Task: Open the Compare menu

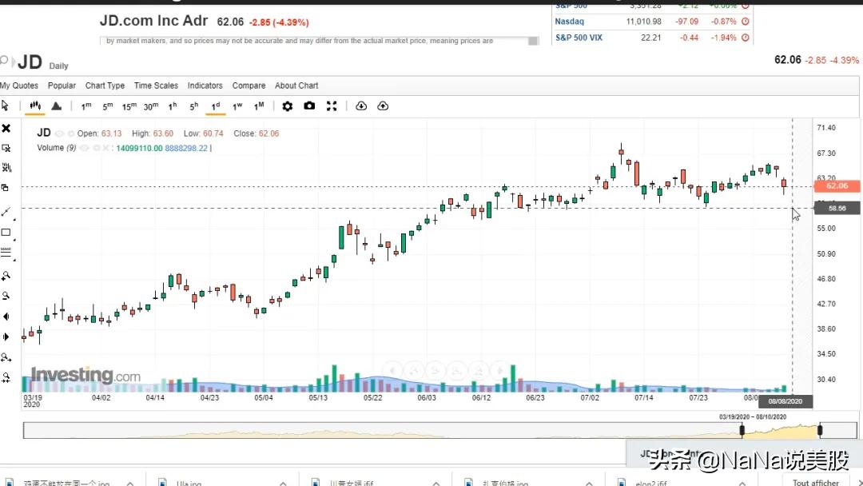Action: (249, 86)
